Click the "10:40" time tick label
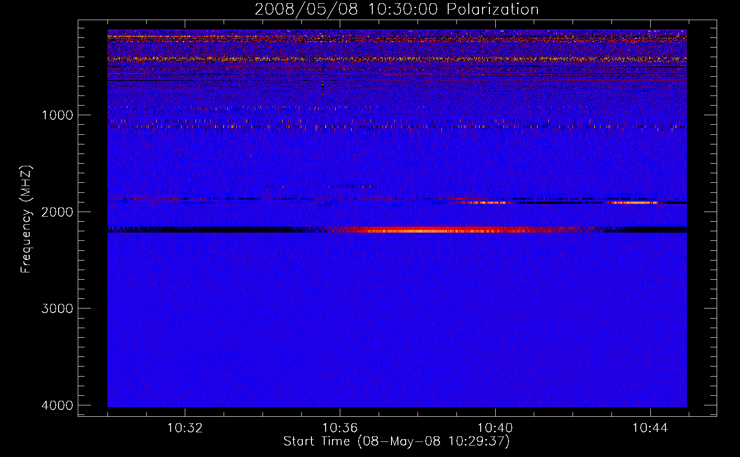Image resolution: width=740 pixels, height=457 pixels. click(x=495, y=428)
